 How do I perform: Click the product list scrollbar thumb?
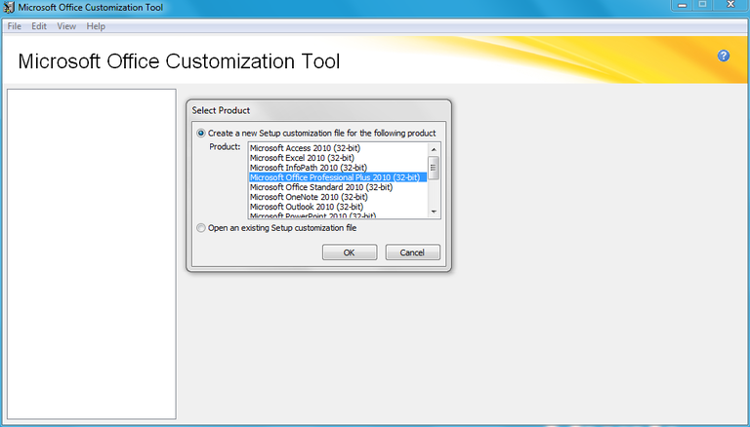pyautogui.click(x=434, y=168)
